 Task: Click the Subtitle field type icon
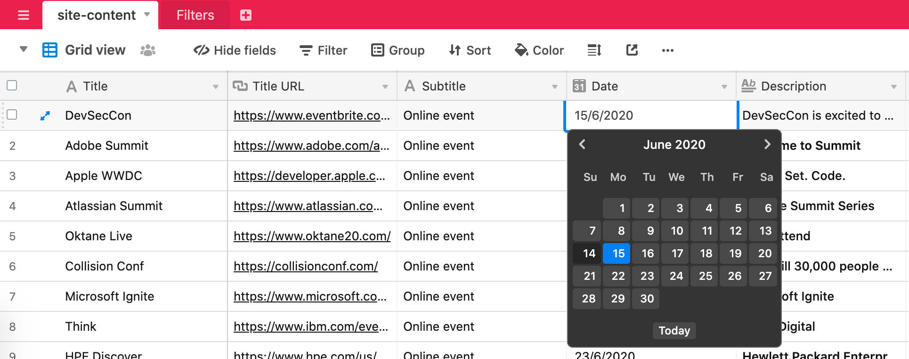(x=410, y=86)
